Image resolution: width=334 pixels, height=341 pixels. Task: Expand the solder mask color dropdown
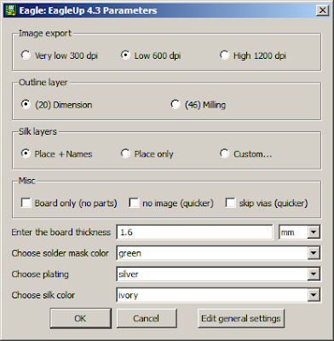coord(219,253)
